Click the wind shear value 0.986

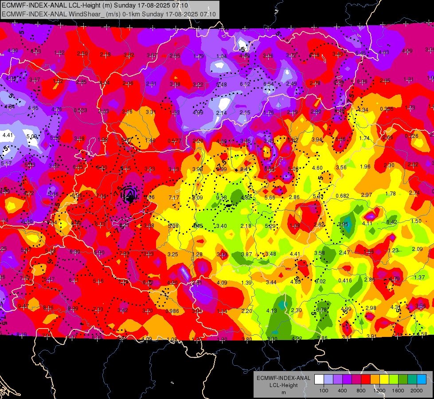click(172, 311)
